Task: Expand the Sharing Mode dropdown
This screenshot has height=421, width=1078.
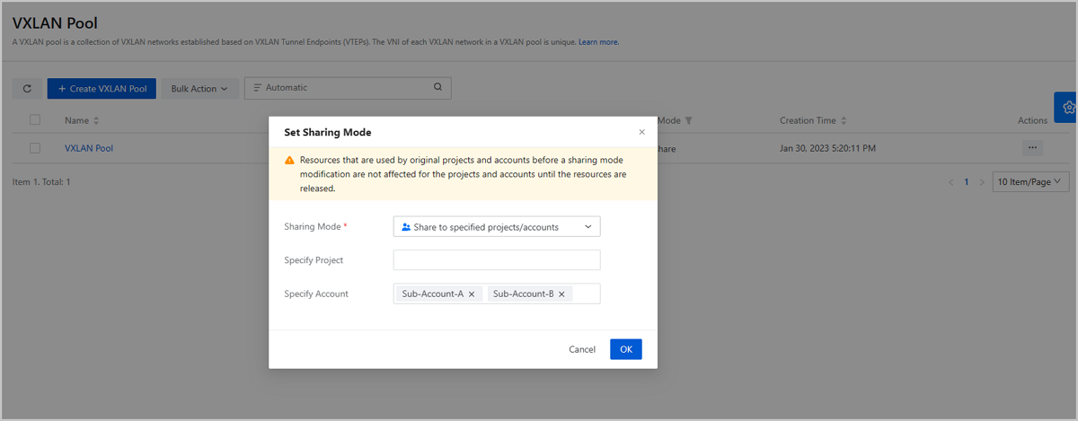Action: [497, 227]
